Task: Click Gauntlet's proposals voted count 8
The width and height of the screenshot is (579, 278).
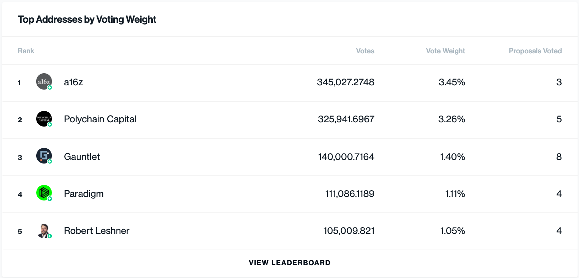Action: pyautogui.click(x=559, y=157)
